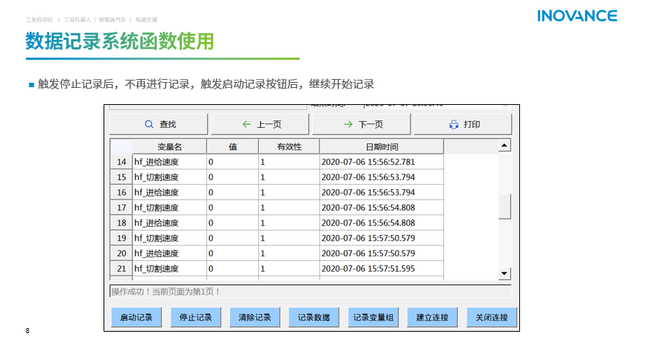645x362 pixels.
Task: Click the INOVANCE logo
Action: tap(577, 16)
